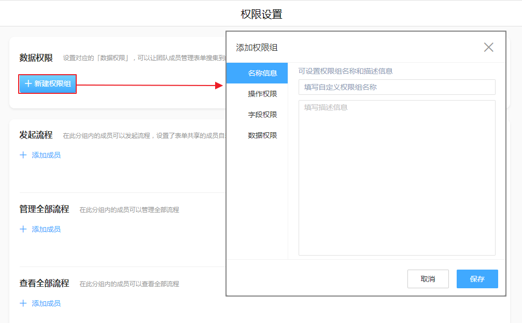Click the 添加权限组 dialog title

(x=257, y=48)
